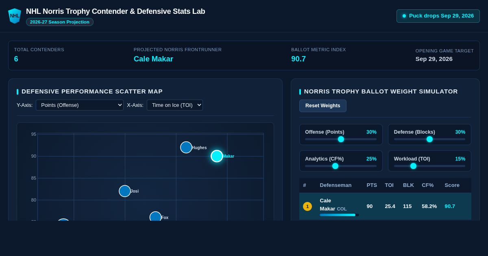Click the Workload (TOI) 15% weight value
Image resolution: width=488 pixels, height=256 pixels.
click(460, 159)
